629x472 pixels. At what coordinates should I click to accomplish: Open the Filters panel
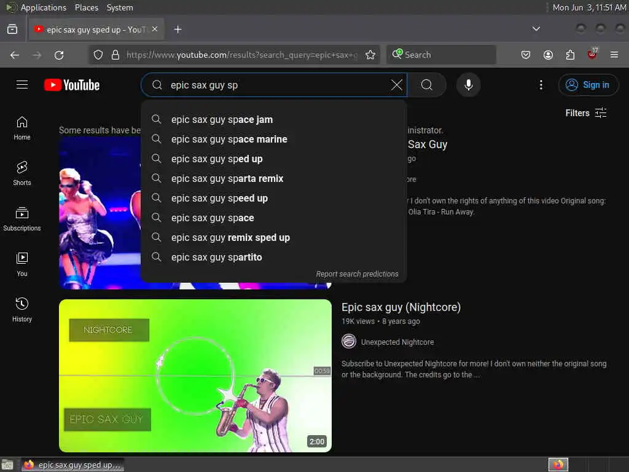pyautogui.click(x=585, y=113)
